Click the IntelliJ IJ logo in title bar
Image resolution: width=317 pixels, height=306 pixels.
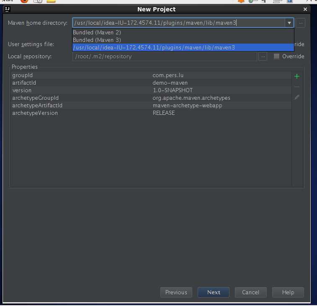click(7, 9)
